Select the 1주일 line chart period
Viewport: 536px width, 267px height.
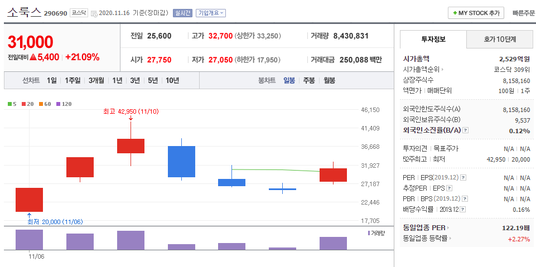(73, 81)
